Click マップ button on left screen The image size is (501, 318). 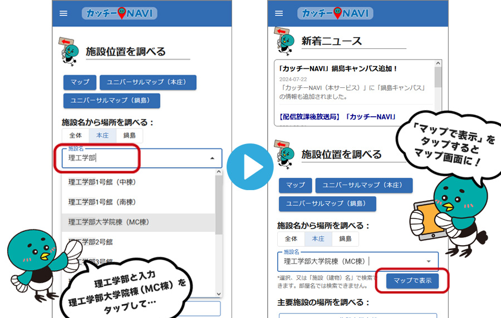click(80, 82)
